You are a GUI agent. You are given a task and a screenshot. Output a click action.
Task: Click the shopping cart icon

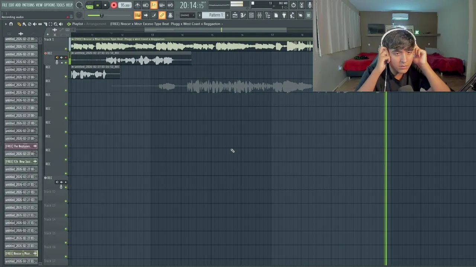(x=308, y=15)
